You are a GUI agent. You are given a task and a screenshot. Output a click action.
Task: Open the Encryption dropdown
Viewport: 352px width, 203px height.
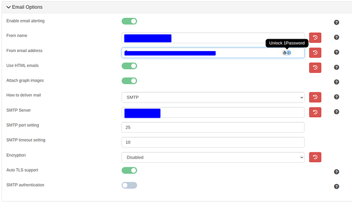(213, 157)
